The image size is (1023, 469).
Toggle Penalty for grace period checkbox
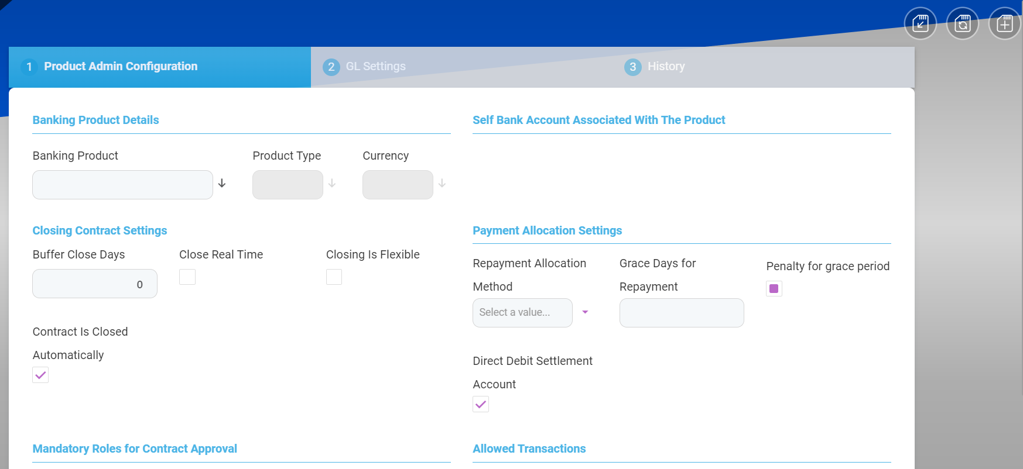coord(774,288)
